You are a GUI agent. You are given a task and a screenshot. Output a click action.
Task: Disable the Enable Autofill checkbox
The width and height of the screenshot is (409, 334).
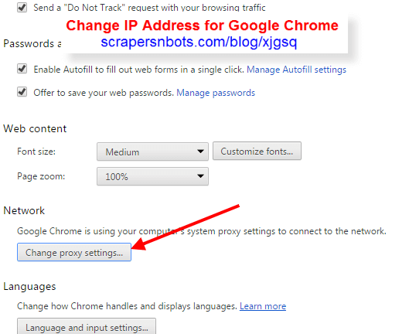click(x=22, y=69)
